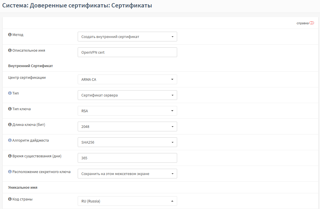Screen dimensions: 320x209
Task: Click info icon beside Описательное имя
Action: pos(10,51)
